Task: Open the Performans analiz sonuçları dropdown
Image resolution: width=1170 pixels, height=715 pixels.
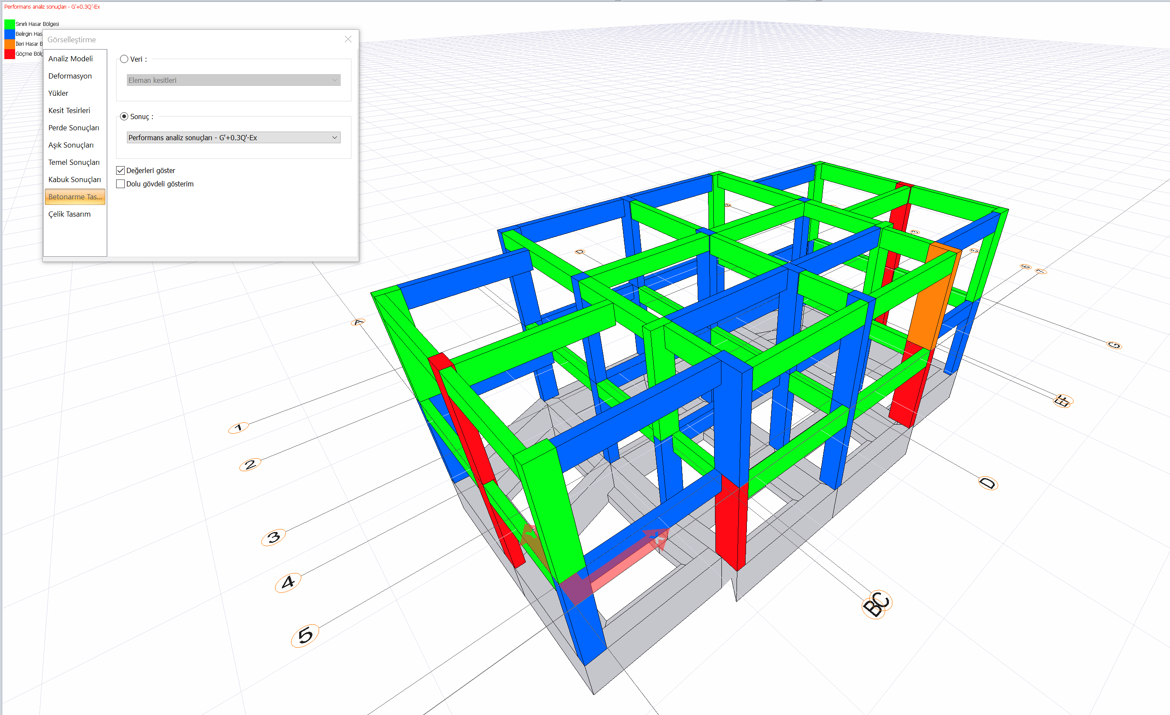Action: (233, 138)
